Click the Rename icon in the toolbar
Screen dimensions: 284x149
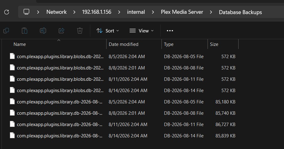pyautogui.click(x=43, y=31)
